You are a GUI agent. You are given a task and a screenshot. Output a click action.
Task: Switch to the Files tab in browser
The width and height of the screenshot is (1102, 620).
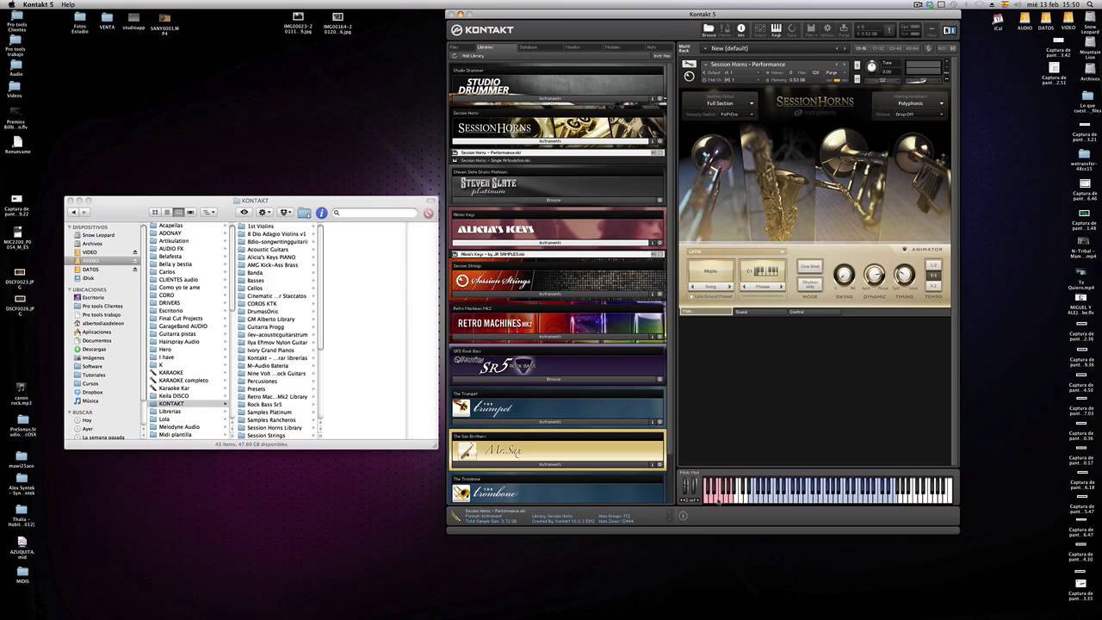pyautogui.click(x=457, y=46)
